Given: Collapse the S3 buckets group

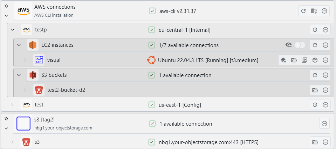Looking at the screenshot, I should pyautogui.click(x=19, y=75).
